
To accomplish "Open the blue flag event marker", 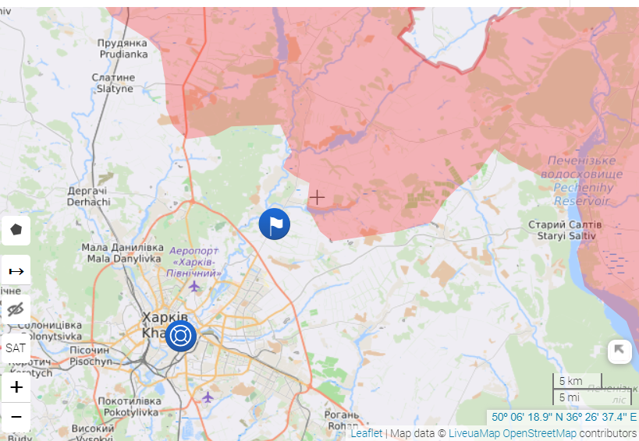I will coord(275,224).
